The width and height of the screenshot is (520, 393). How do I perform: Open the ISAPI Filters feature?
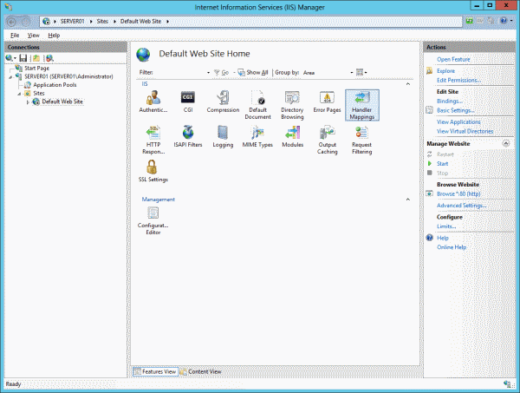click(x=188, y=136)
